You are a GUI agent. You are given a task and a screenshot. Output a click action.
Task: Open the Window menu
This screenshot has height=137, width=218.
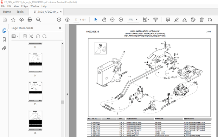point(34,6)
